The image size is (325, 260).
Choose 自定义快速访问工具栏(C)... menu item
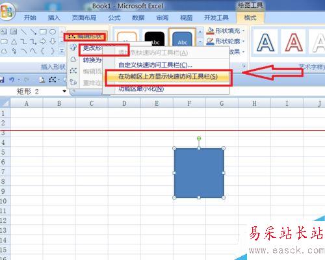point(155,65)
